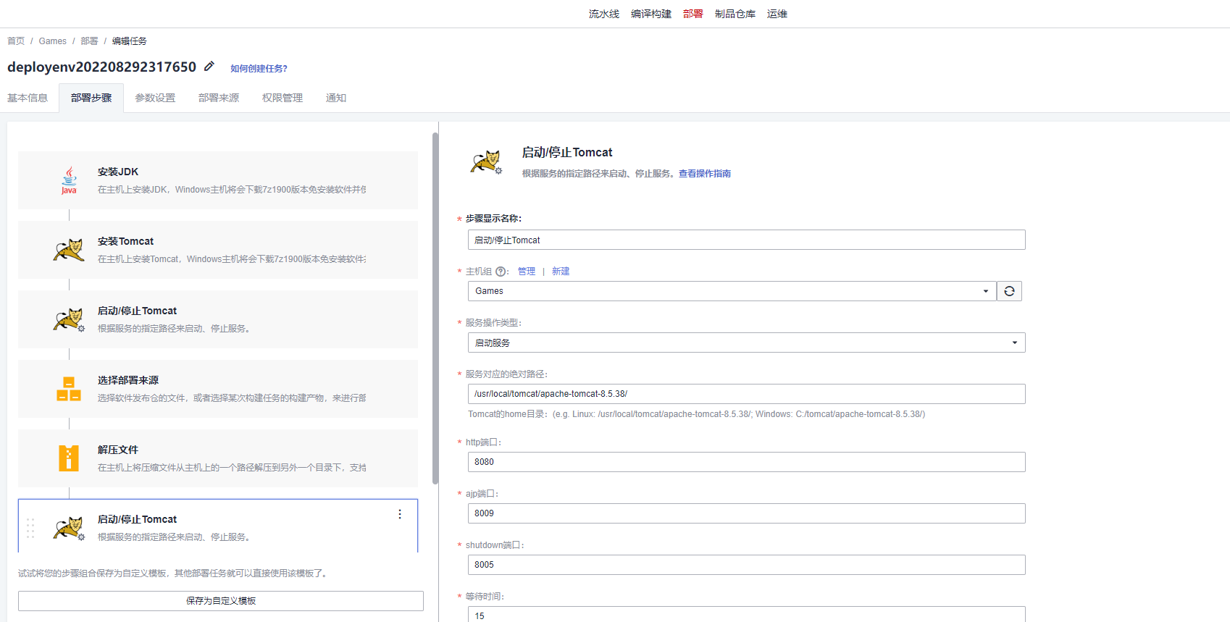Switch to the 通知 tab
The height and width of the screenshot is (622, 1230).
click(x=336, y=98)
